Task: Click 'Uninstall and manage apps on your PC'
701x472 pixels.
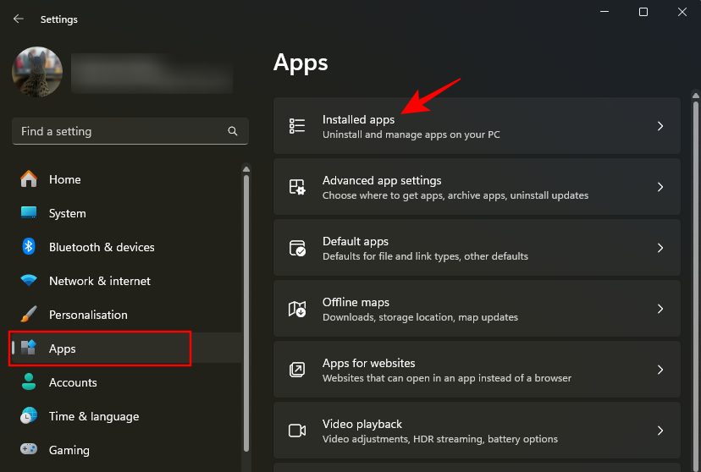Action: click(x=411, y=134)
